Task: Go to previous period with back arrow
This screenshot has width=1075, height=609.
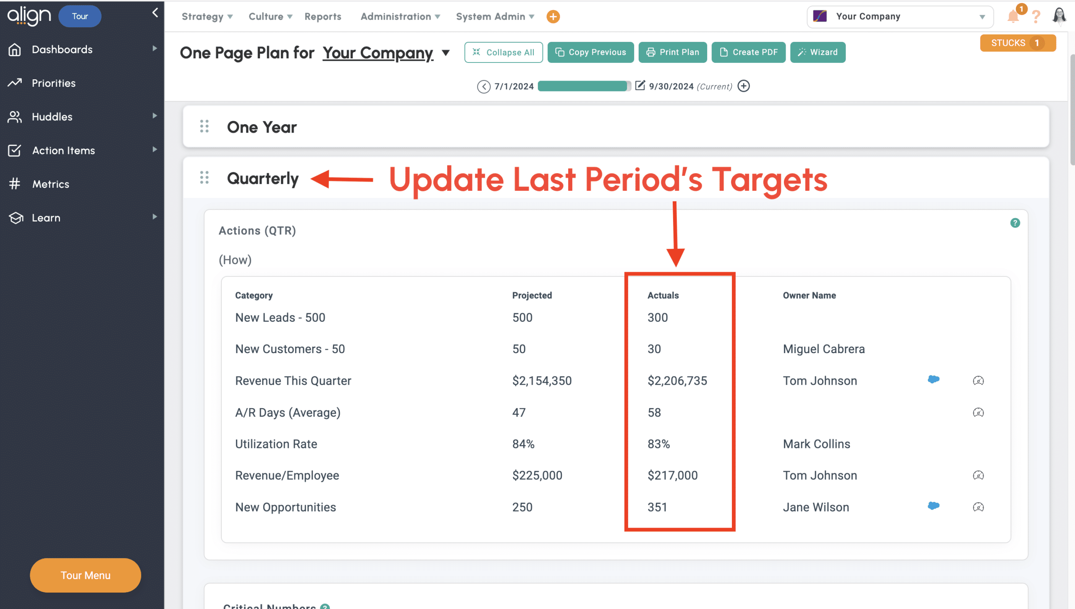Action: [x=483, y=86]
